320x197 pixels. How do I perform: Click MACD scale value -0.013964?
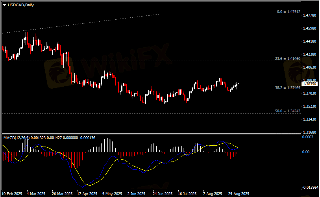[x=310, y=188]
